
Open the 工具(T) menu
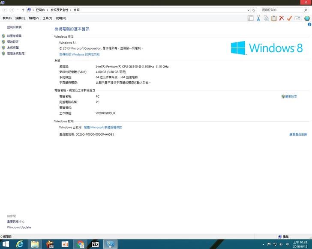[47, 18]
